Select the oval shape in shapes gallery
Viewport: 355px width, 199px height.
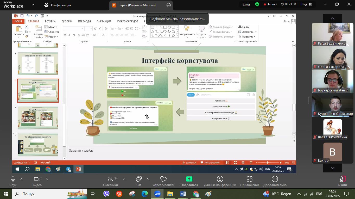169,27
